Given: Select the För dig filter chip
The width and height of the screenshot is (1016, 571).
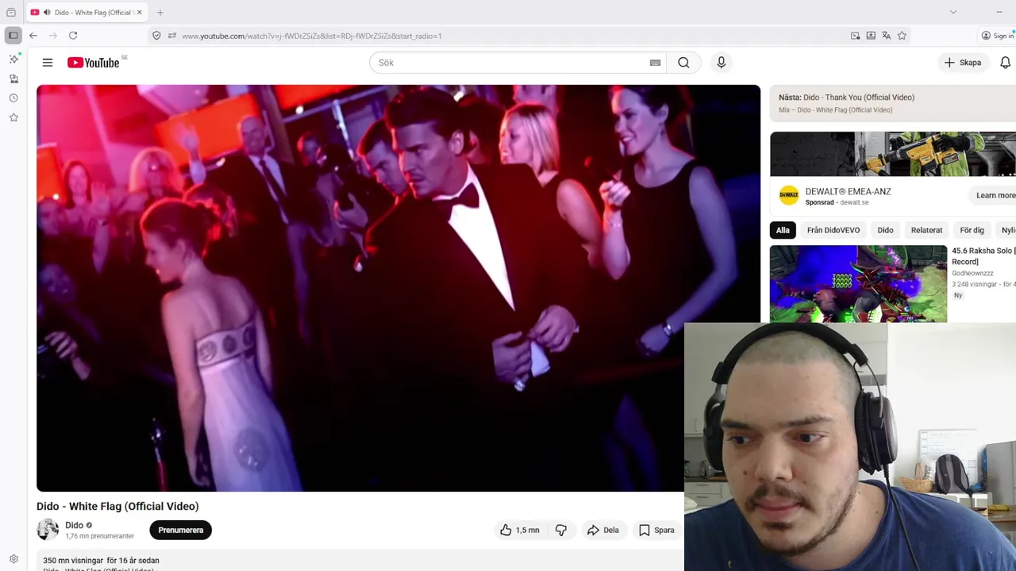Looking at the screenshot, I should point(972,230).
